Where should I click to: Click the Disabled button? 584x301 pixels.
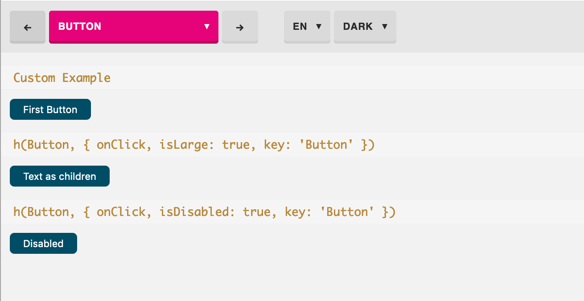(43, 244)
